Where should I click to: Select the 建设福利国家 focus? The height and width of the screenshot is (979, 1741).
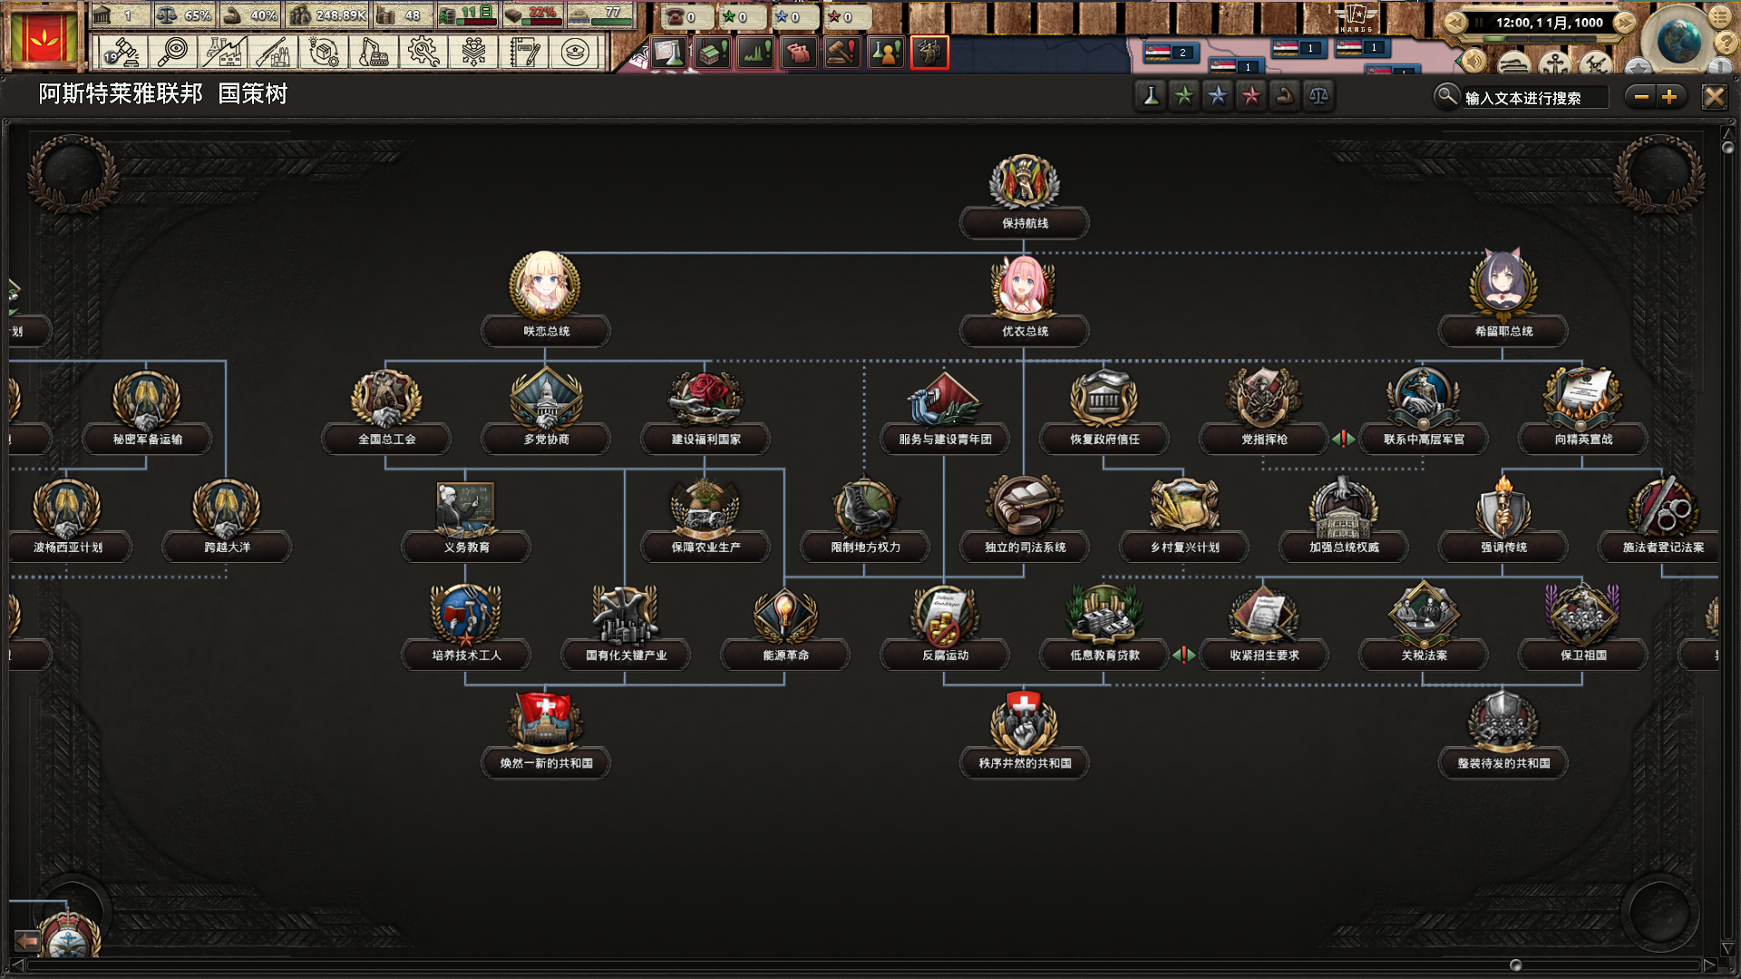pyautogui.click(x=705, y=412)
